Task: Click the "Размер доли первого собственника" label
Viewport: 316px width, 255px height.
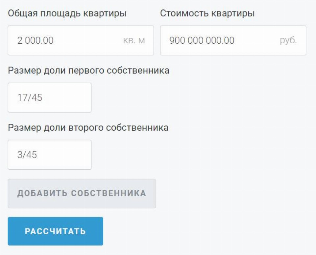Action: (x=89, y=70)
